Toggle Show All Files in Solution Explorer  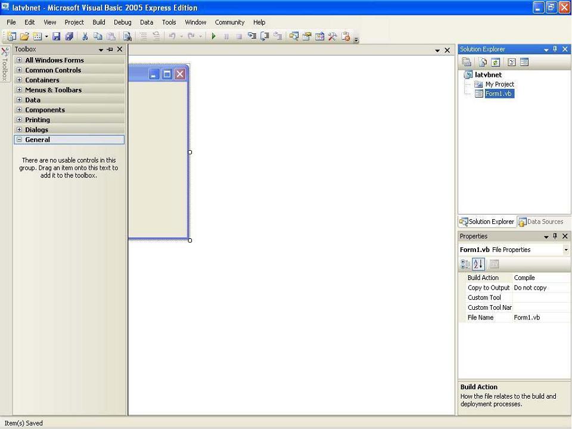click(x=482, y=63)
